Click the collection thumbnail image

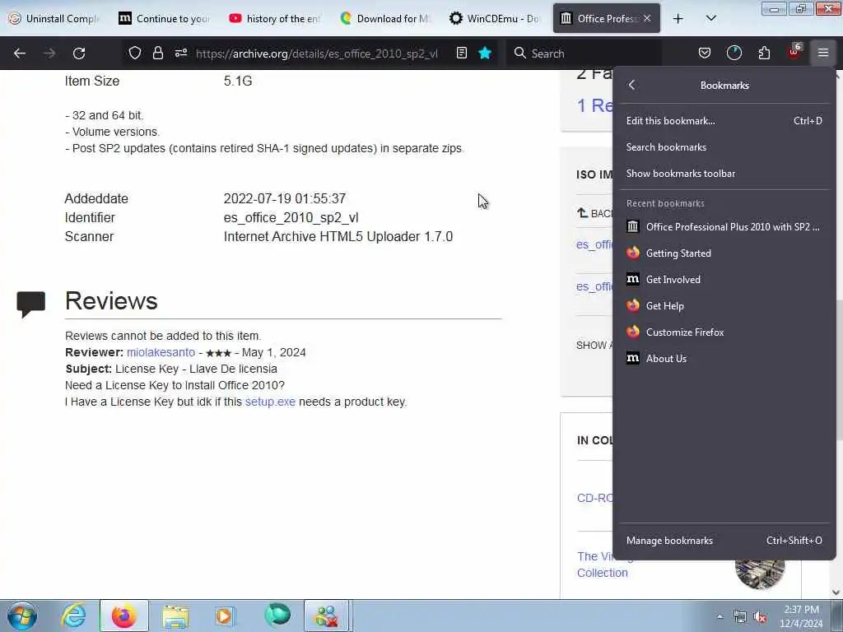(x=760, y=574)
